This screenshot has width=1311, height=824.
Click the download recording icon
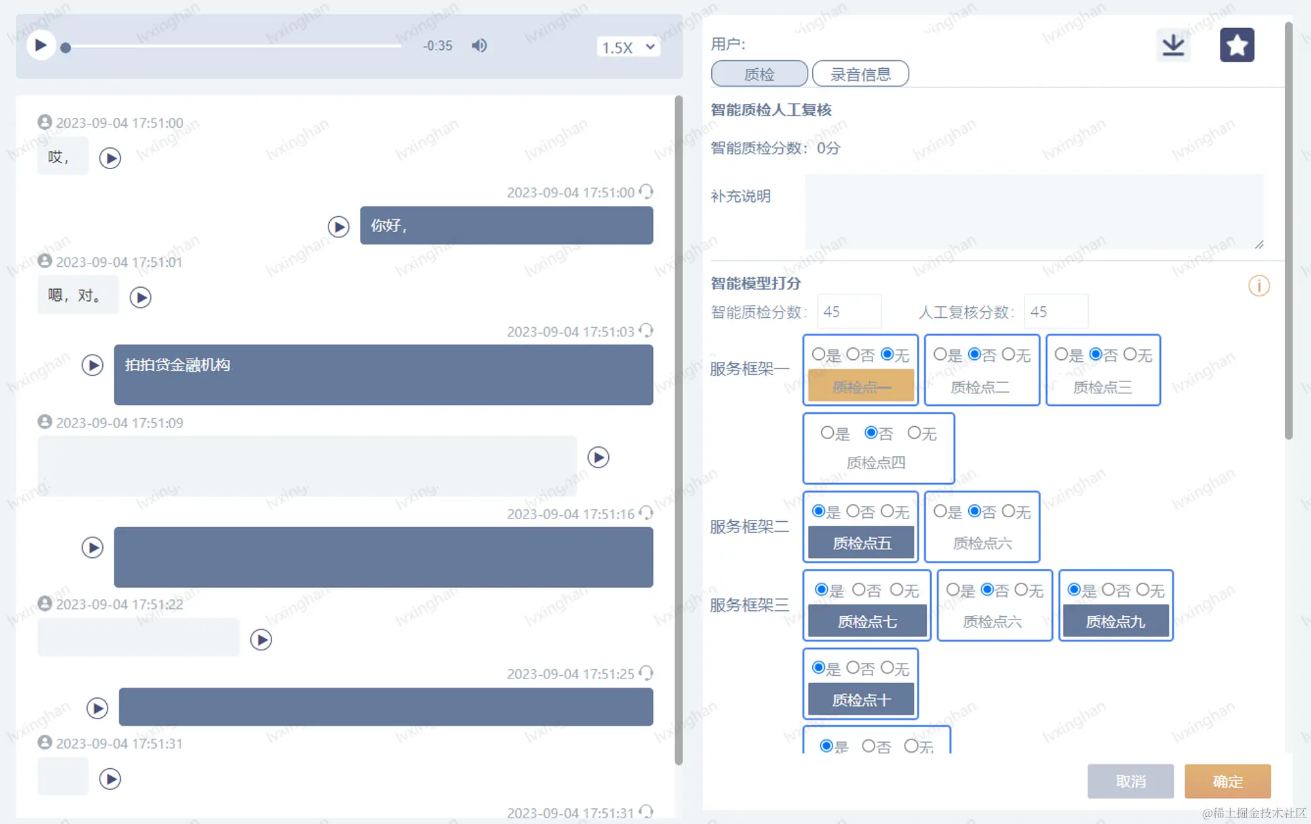pyautogui.click(x=1173, y=45)
